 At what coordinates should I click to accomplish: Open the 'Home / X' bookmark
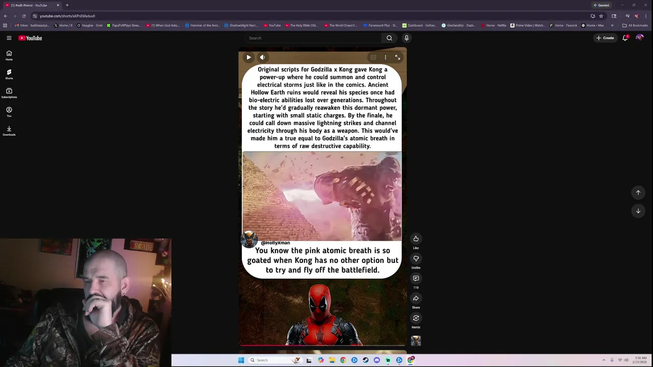click(x=63, y=25)
